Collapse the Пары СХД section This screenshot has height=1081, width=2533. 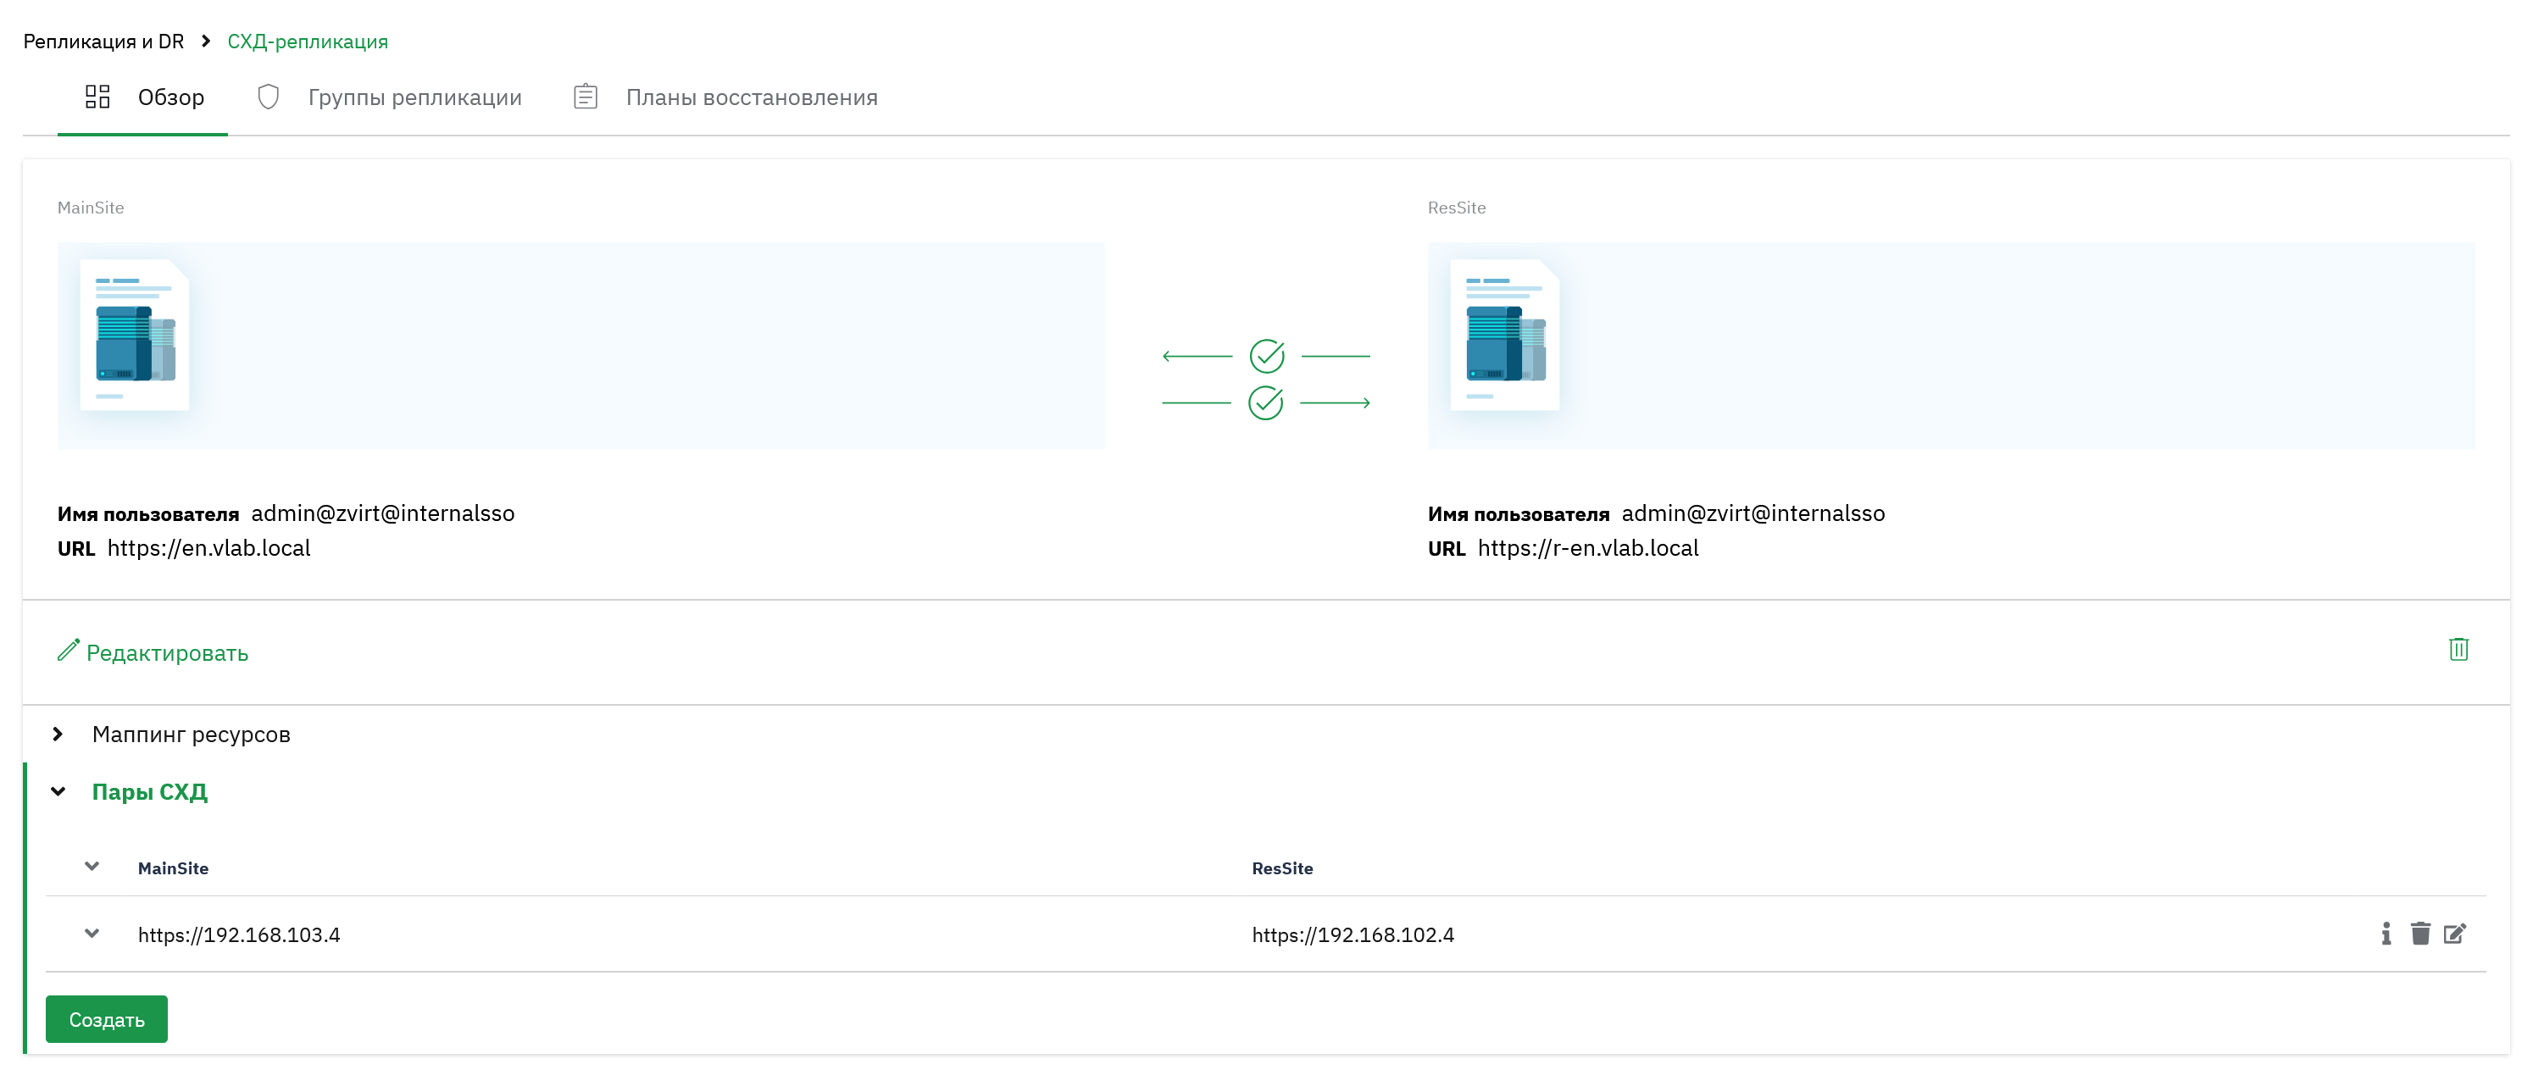tap(58, 791)
